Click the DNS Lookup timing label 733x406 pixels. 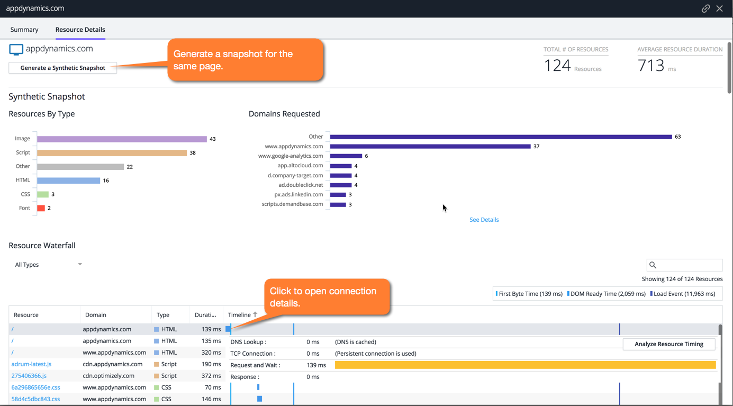[248, 342]
